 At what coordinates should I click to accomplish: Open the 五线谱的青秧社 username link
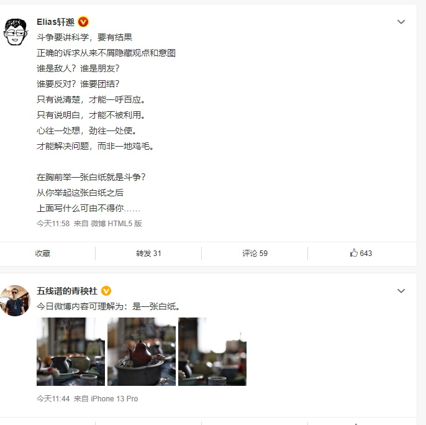click(x=67, y=291)
